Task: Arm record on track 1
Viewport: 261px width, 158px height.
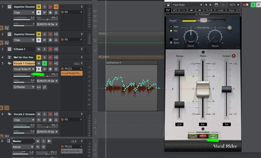Action: click(x=50, y=7)
